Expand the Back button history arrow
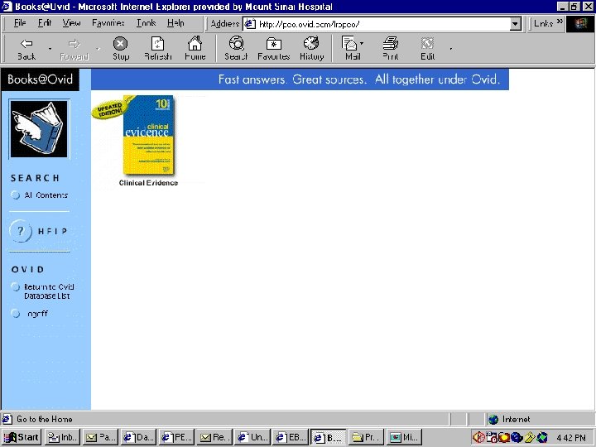 click(50, 49)
